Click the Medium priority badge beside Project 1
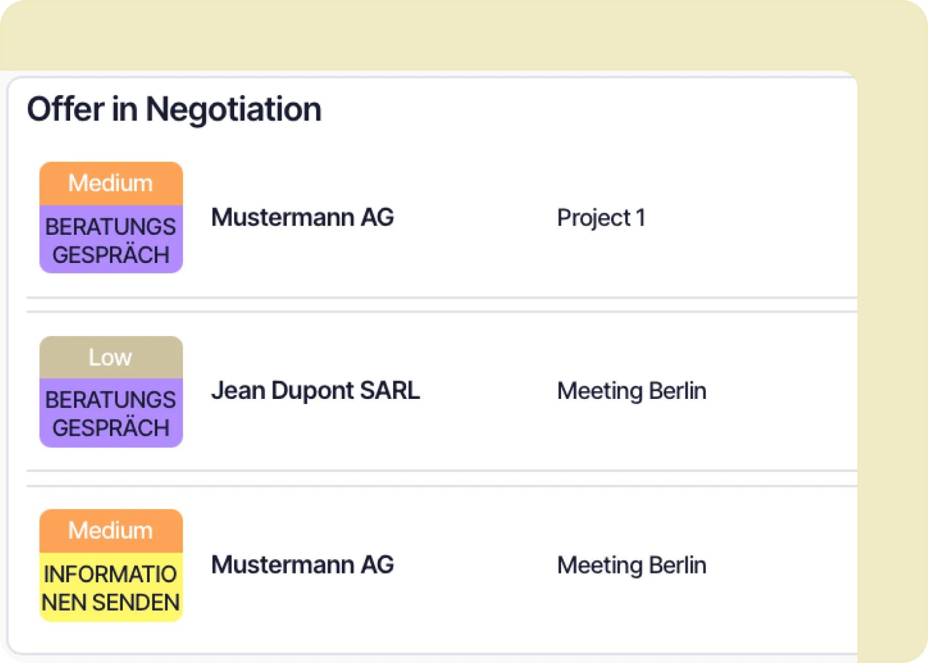Viewport: 928px width, 663px height. click(x=110, y=183)
